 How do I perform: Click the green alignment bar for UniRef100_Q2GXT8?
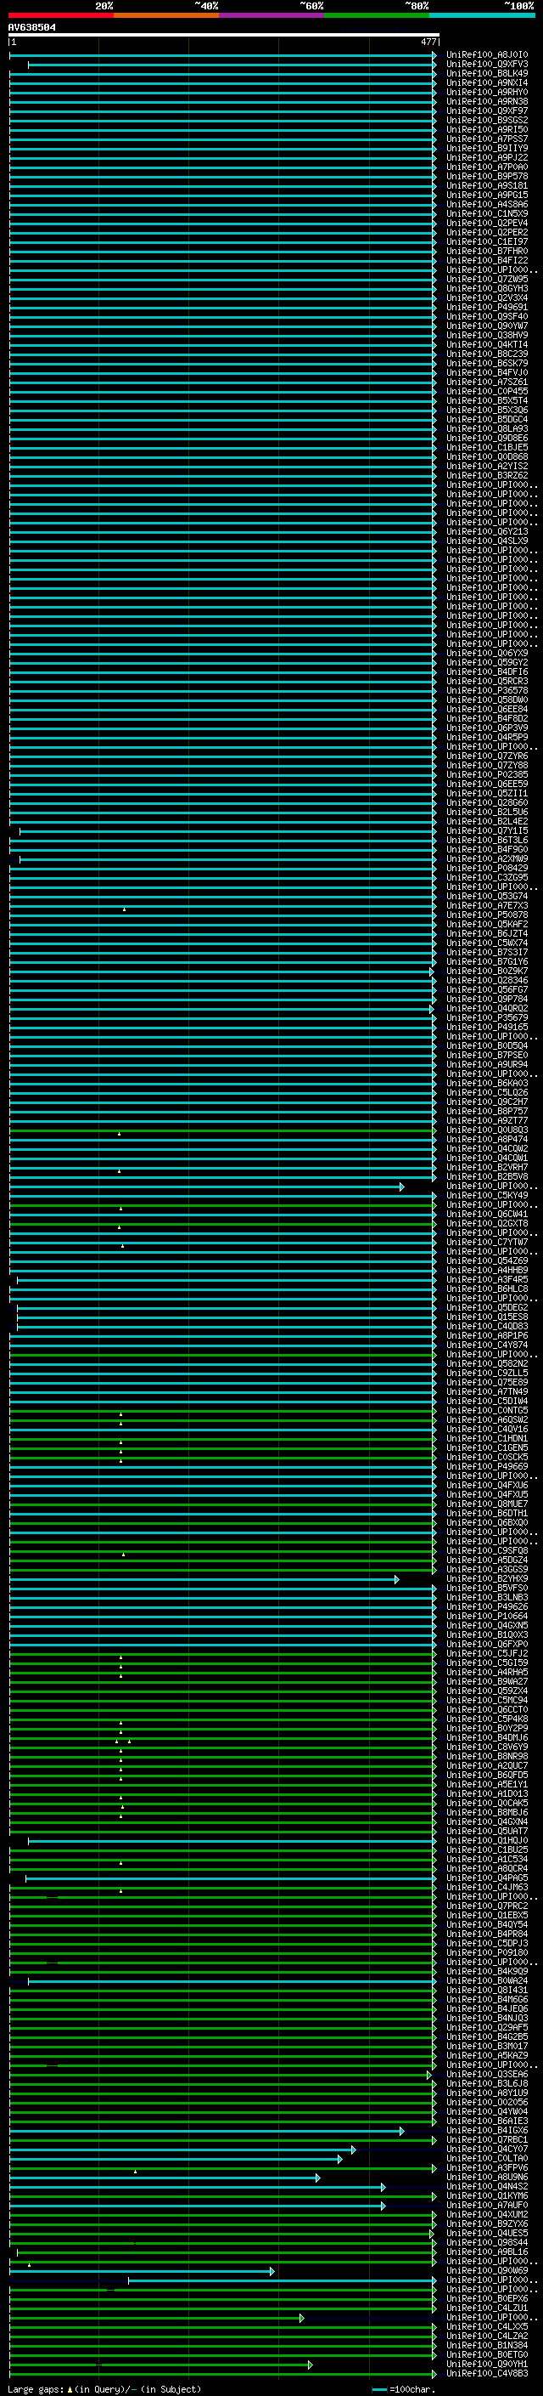[x=223, y=1223]
